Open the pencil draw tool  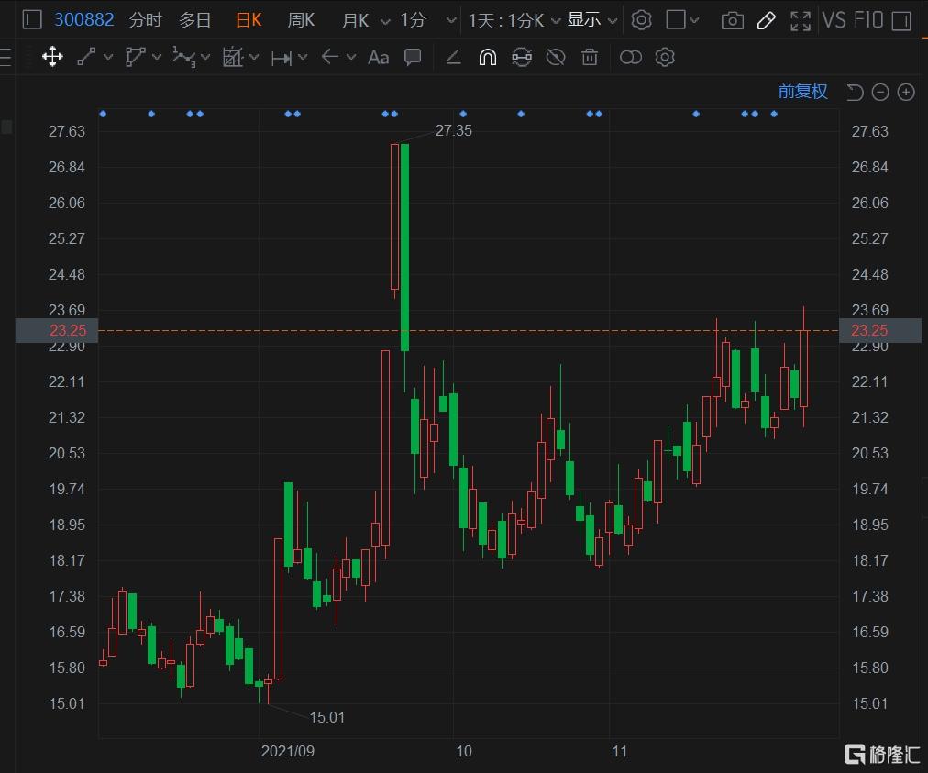[x=766, y=21]
